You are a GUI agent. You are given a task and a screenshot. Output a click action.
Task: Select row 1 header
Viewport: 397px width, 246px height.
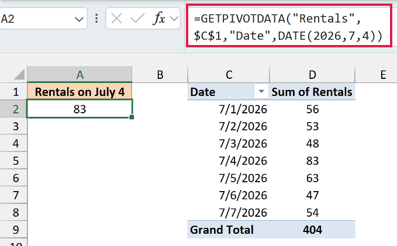13,92
